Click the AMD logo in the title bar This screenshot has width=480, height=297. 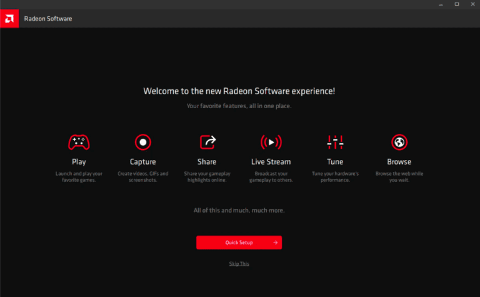pos(9,18)
